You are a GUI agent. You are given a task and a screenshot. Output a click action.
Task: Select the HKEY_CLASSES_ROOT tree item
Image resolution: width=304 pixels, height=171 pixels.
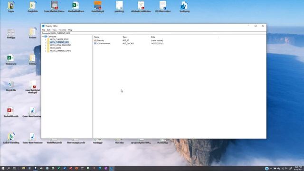click(x=59, y=39)
